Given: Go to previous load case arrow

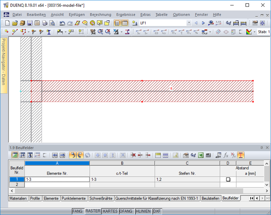Looking at the screenshot, I should point(196,23).
